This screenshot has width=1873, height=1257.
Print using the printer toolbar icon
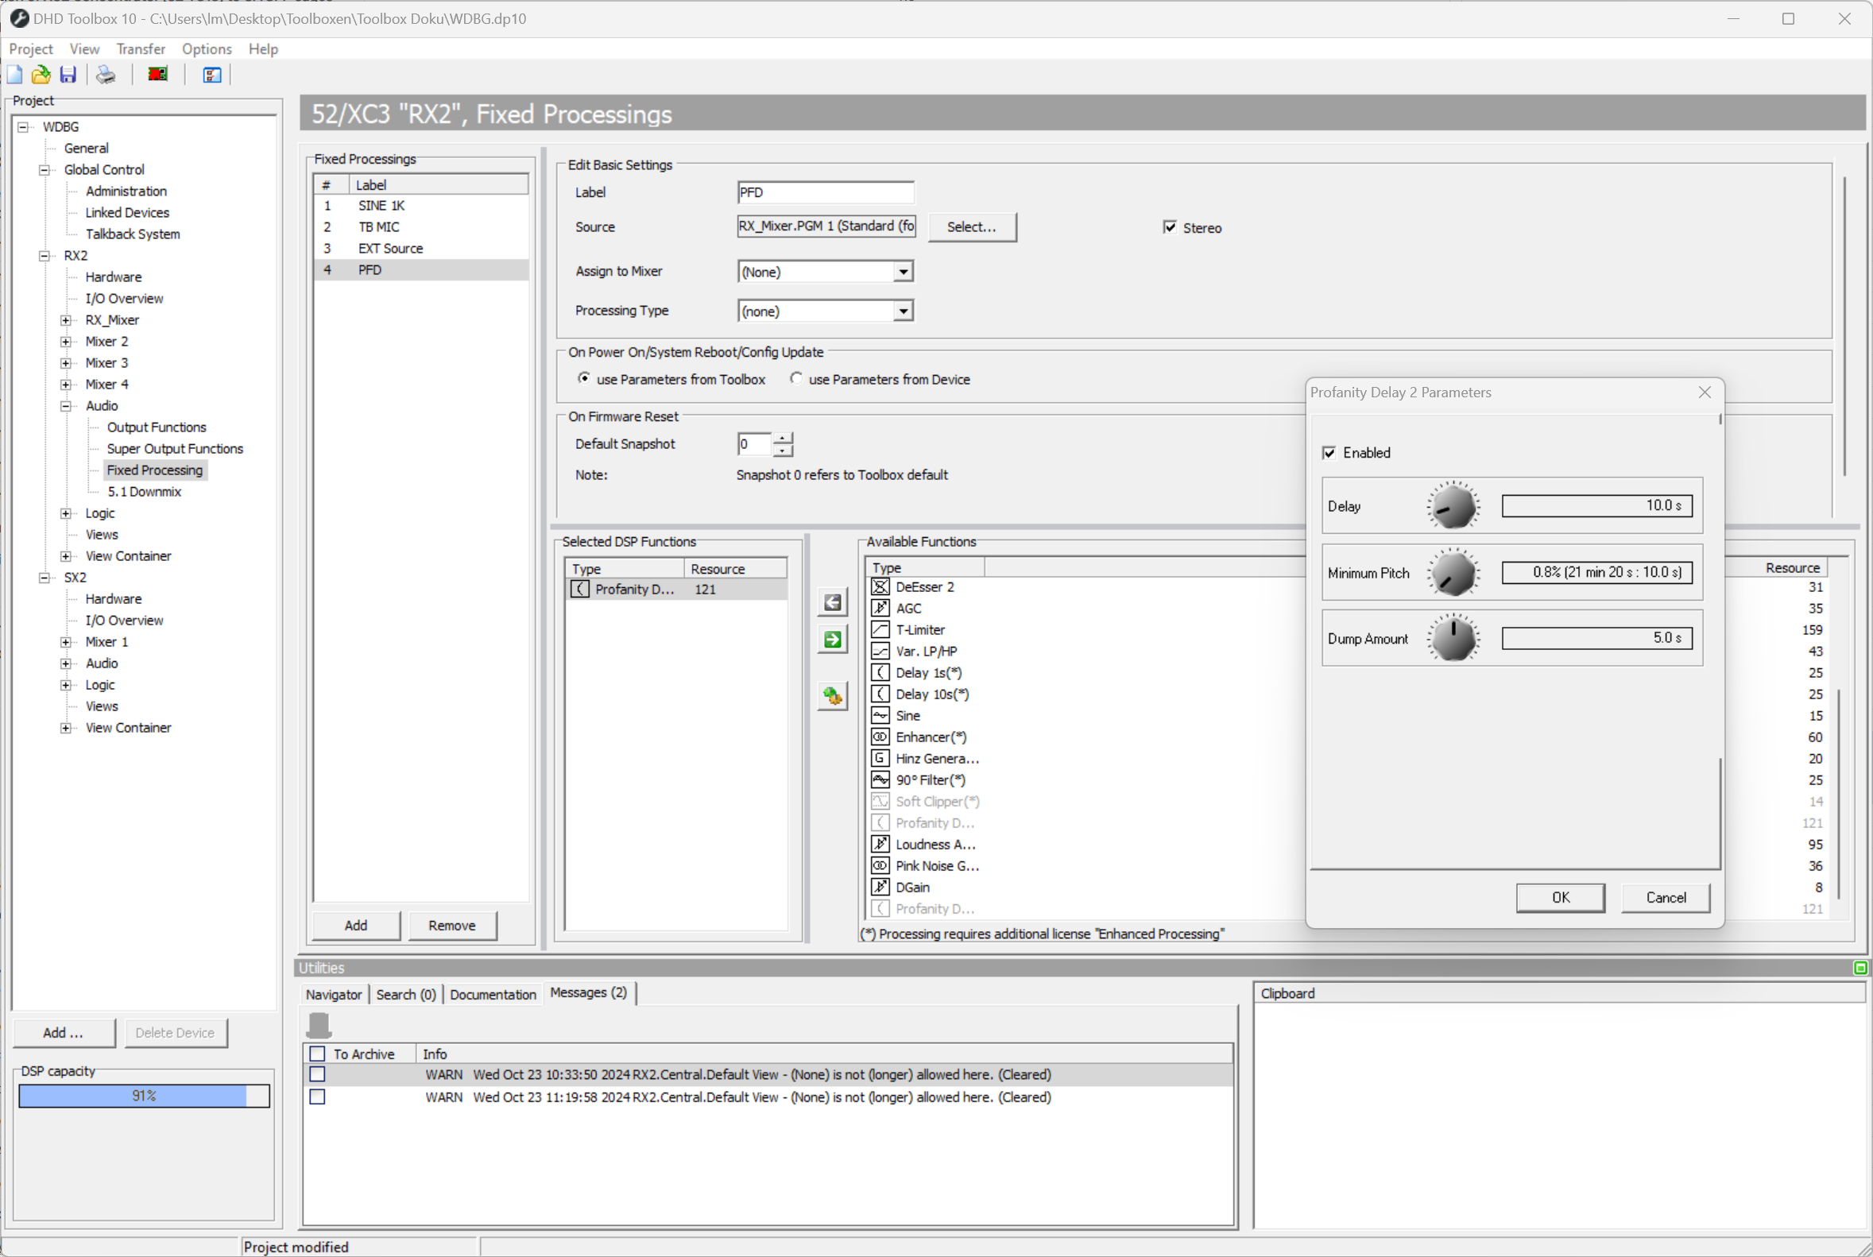[104, 74]
